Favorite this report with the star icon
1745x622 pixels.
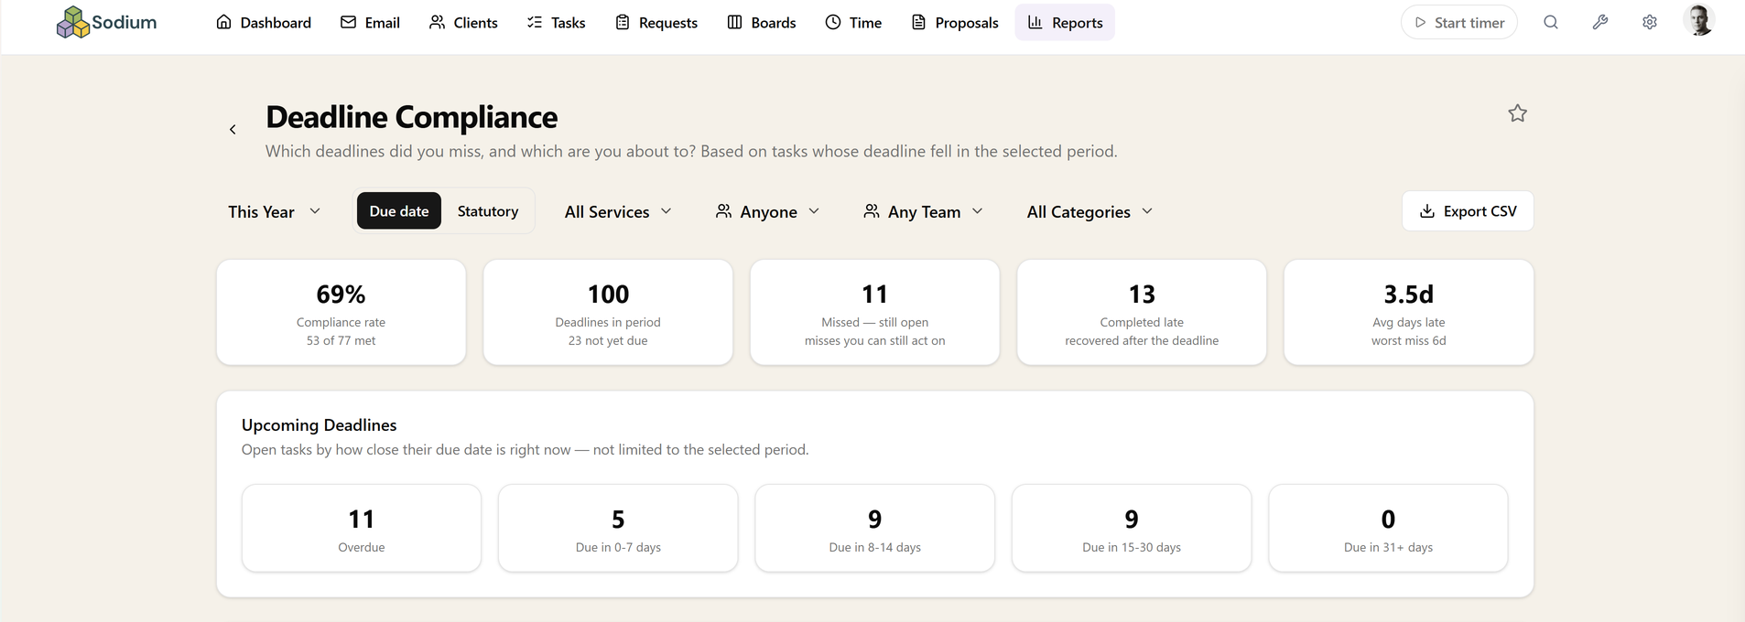pyautogui.click(x=1518, y=113)
